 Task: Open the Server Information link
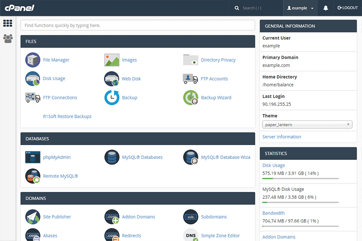[282, 137]
